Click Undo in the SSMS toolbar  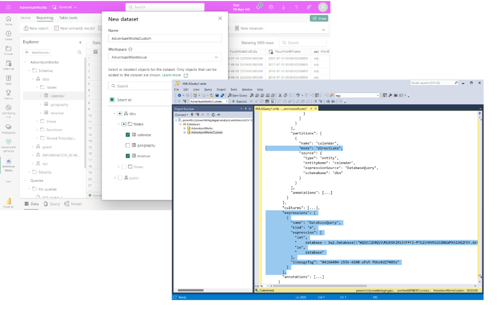(x=298, y=95)
